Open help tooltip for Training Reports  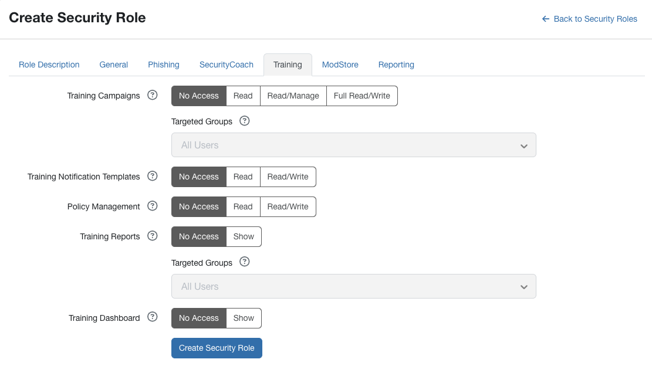coord(152,236)
